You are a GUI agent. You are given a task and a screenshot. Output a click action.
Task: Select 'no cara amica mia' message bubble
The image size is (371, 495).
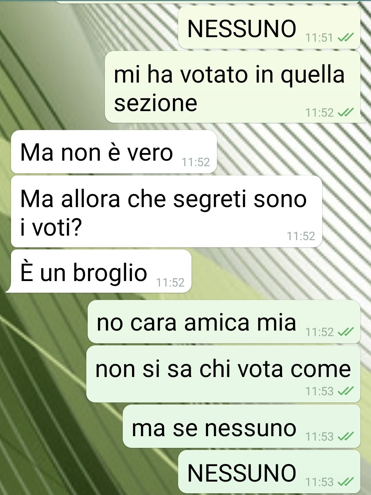(x=224, y=322)
